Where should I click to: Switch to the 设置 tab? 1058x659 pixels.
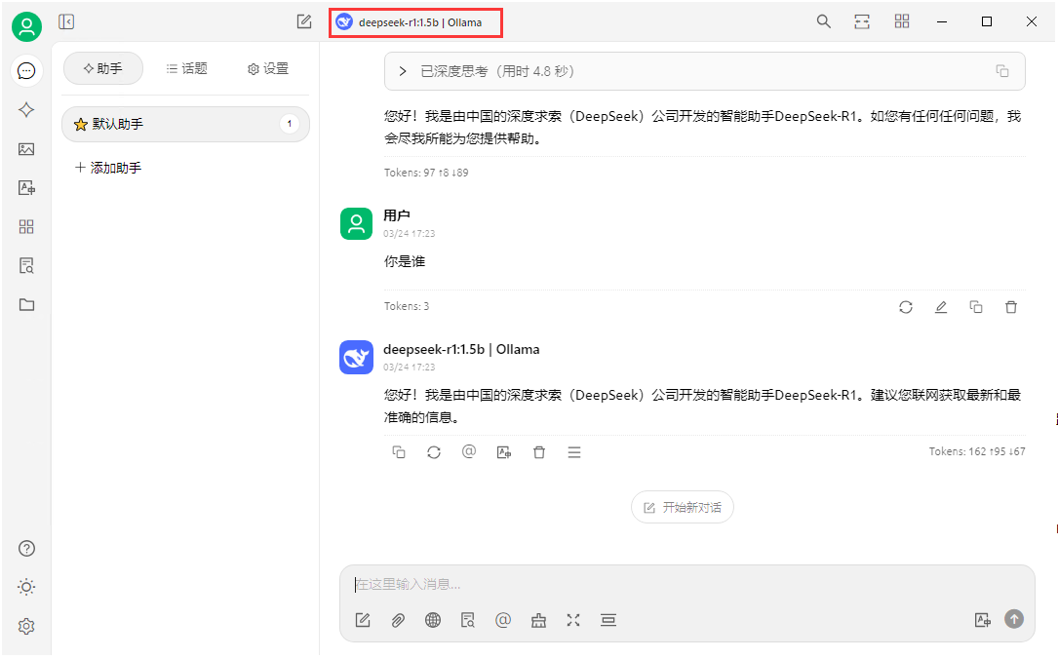(268, 68)
